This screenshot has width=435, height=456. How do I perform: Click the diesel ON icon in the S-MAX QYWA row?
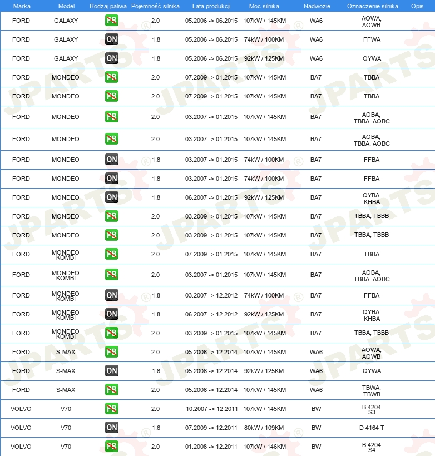click(x=112, y=371)
